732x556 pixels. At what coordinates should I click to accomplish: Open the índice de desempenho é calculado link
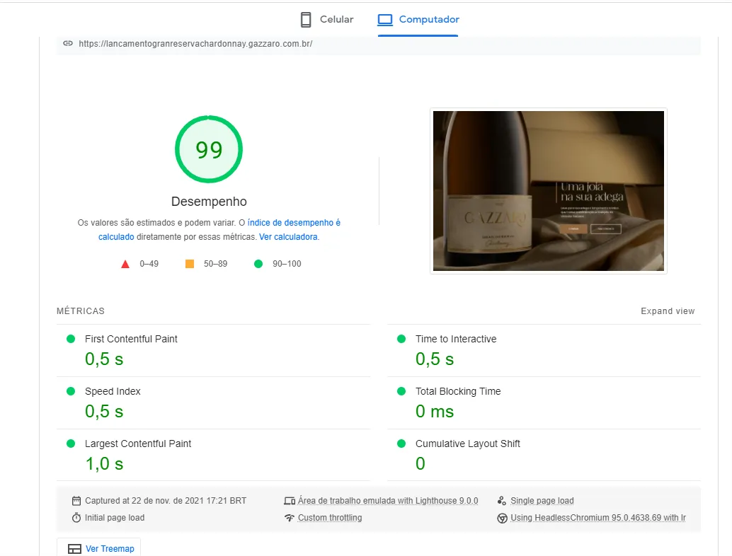coord(219,229)
